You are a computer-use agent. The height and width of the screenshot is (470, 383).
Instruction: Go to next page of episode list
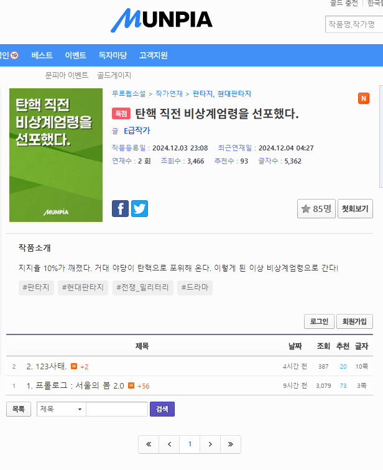(210, 445)
